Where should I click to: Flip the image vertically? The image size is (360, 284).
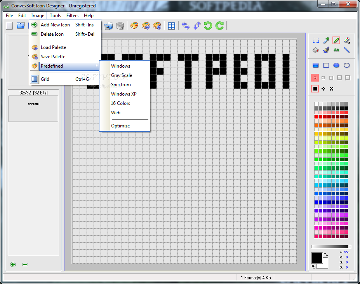197,26
